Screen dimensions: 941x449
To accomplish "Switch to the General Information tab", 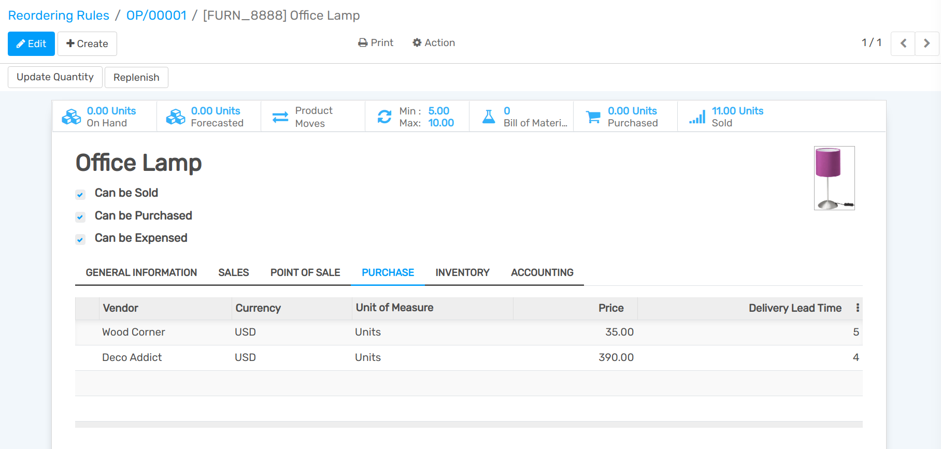I will 141,272.
